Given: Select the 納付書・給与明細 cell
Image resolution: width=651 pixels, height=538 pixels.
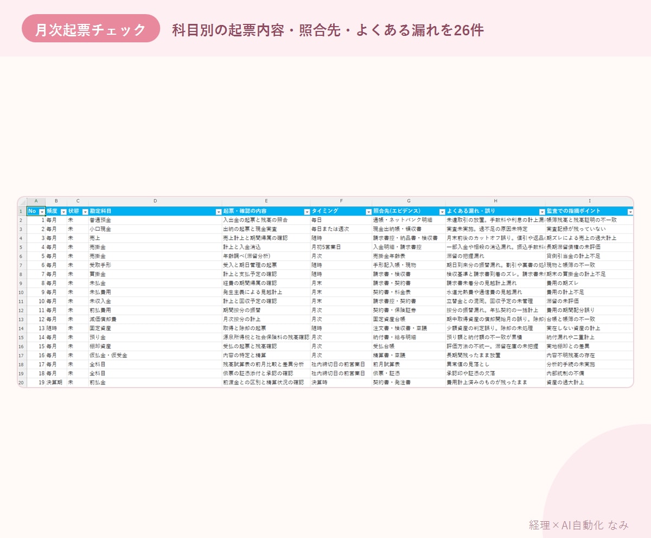Looking at the screenshot, I should point(409,337).
